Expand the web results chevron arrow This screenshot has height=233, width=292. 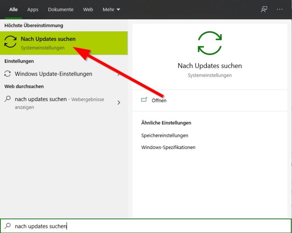pyautogui.click(x=119, y=103)
